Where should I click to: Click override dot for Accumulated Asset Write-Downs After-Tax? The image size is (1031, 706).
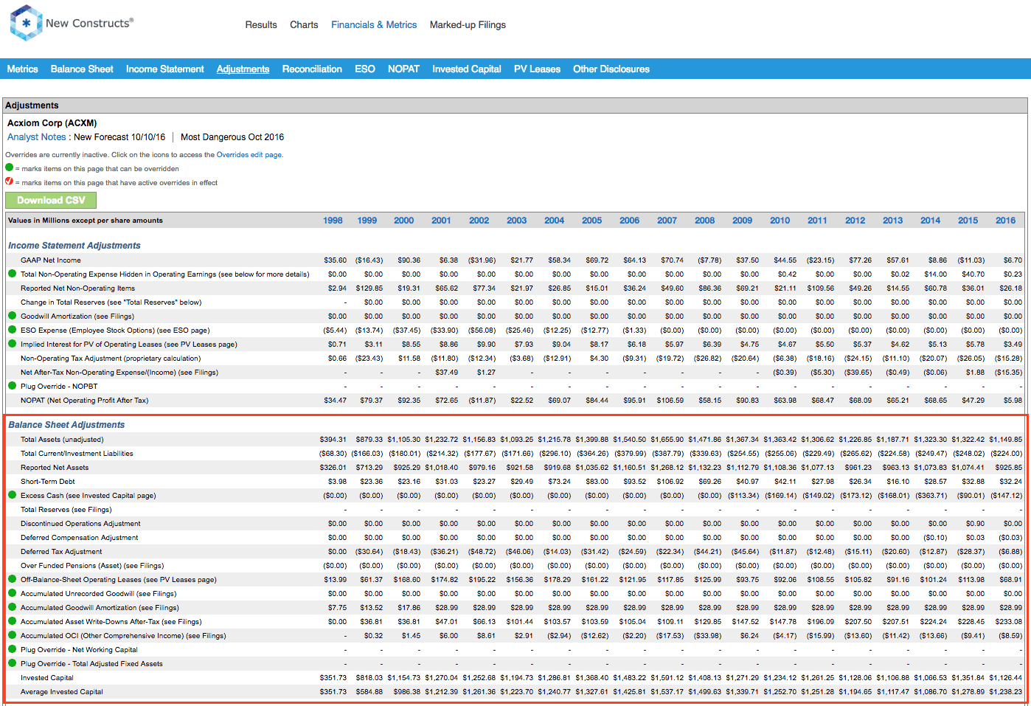click(x=12, y=621)
